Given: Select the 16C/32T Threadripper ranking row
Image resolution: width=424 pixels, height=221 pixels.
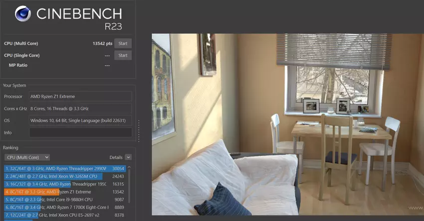Looking at the screenshot, I should coord(65,184).
